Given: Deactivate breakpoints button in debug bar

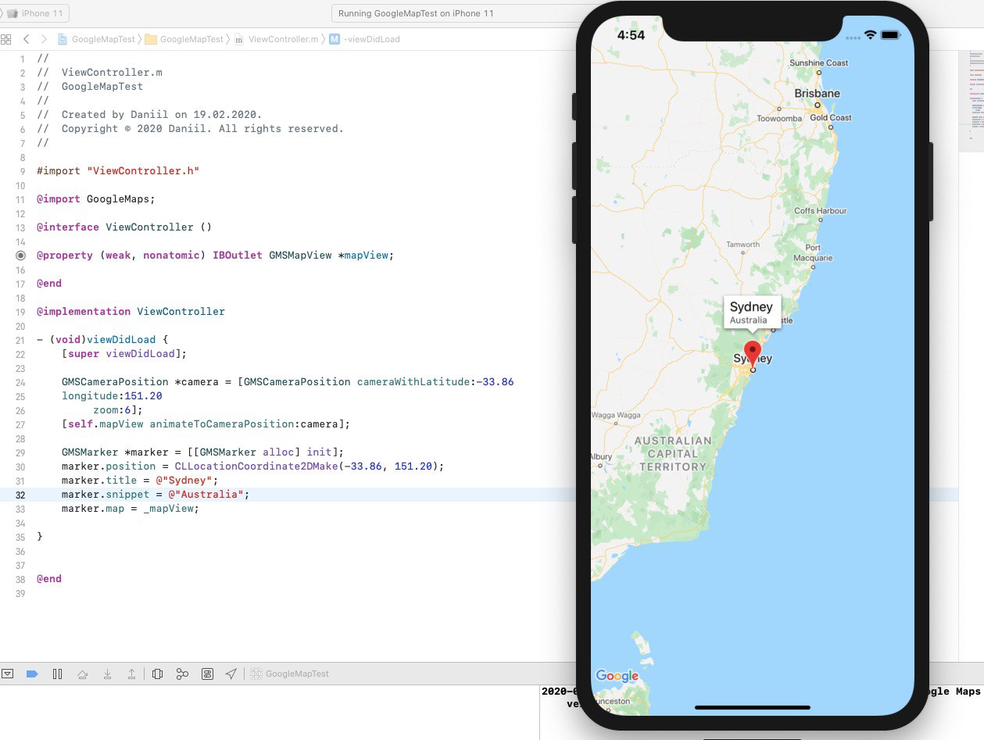Looking at the screenshot, I should (32, 674).
